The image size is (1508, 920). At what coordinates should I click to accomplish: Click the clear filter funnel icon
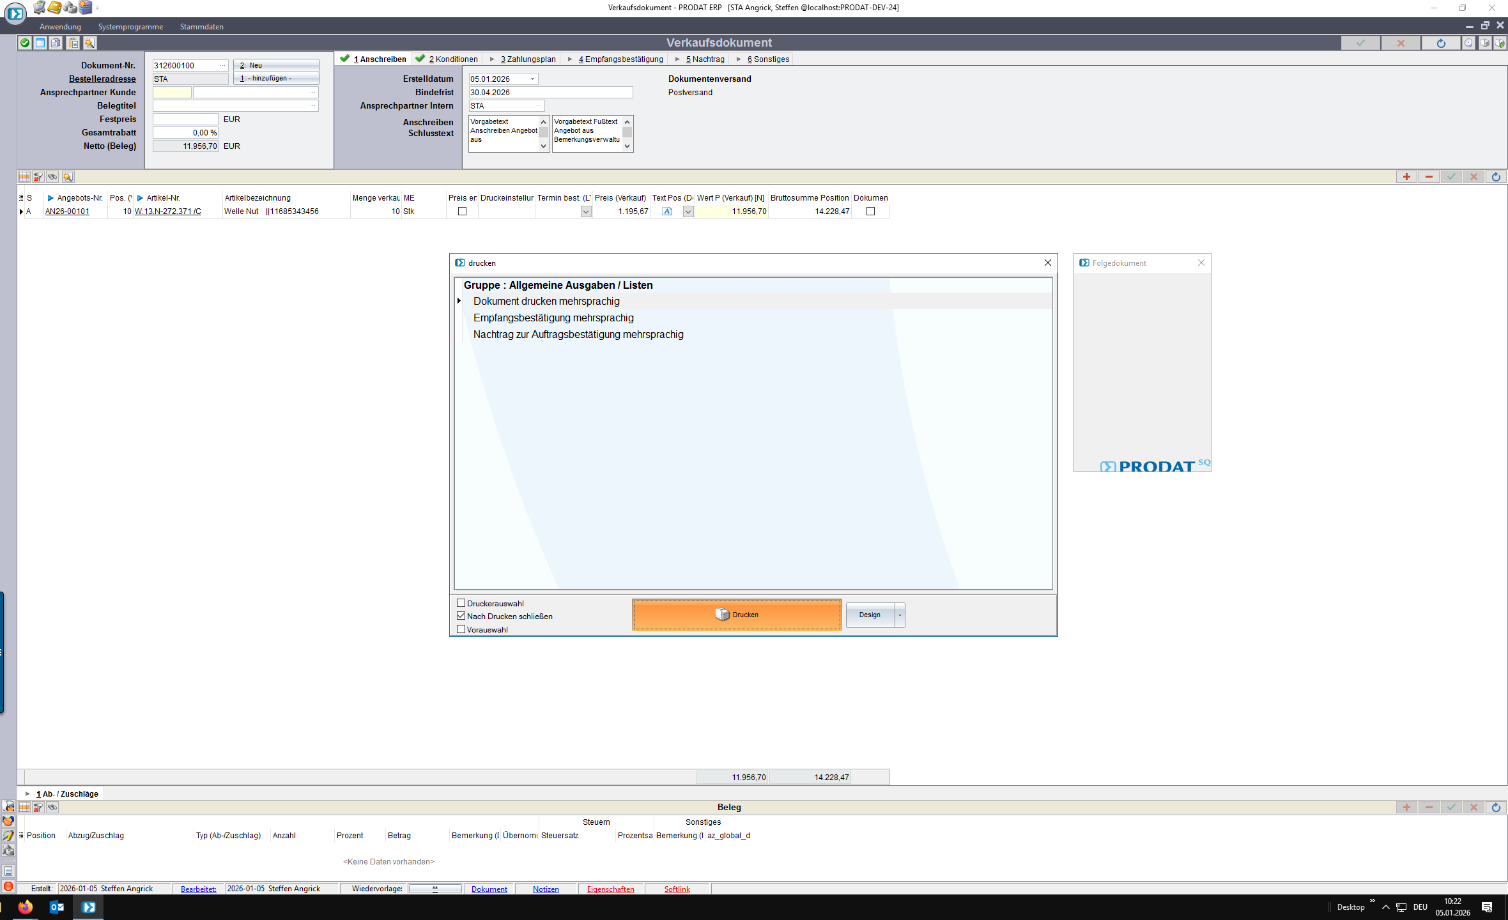38,177
